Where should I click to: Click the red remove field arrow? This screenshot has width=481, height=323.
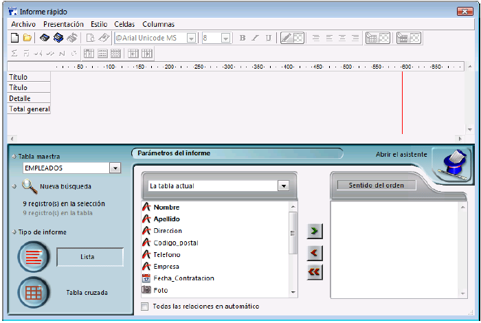(314, 252)
